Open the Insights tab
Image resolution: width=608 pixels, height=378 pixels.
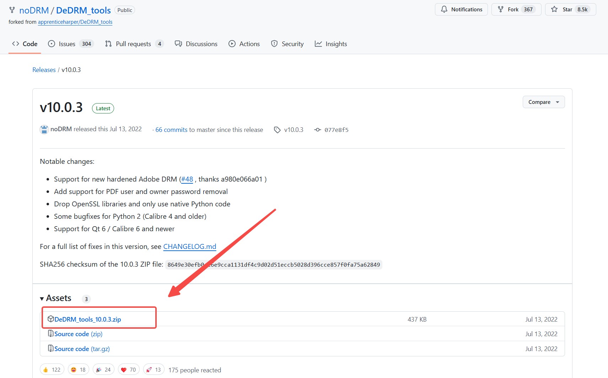pyautogui.click(x=331, y=44)
